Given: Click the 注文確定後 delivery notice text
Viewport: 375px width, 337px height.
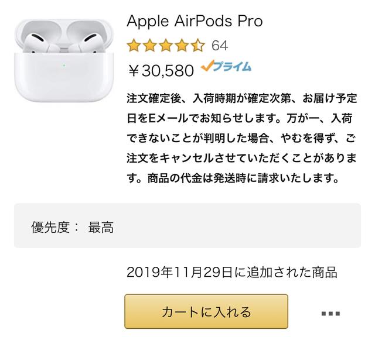Looking at the screenshot, I should pyautogui.click(x=242, y=138).
